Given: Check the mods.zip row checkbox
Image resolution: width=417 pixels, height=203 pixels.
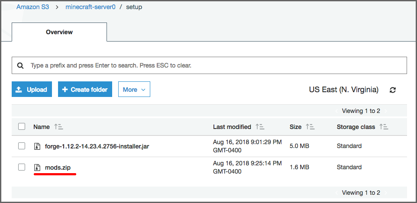Looking at the screenshot, I should click(22, 167).
